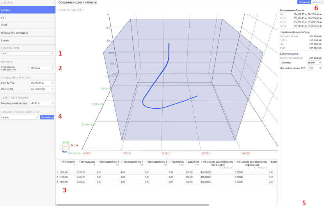
Task: Open the Шаблон насыщенности dropdown showing Нефть
Action: (x=19, y=117)
